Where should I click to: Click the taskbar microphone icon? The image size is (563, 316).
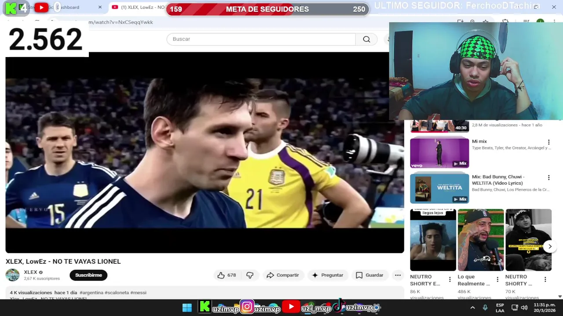(485, 308)
